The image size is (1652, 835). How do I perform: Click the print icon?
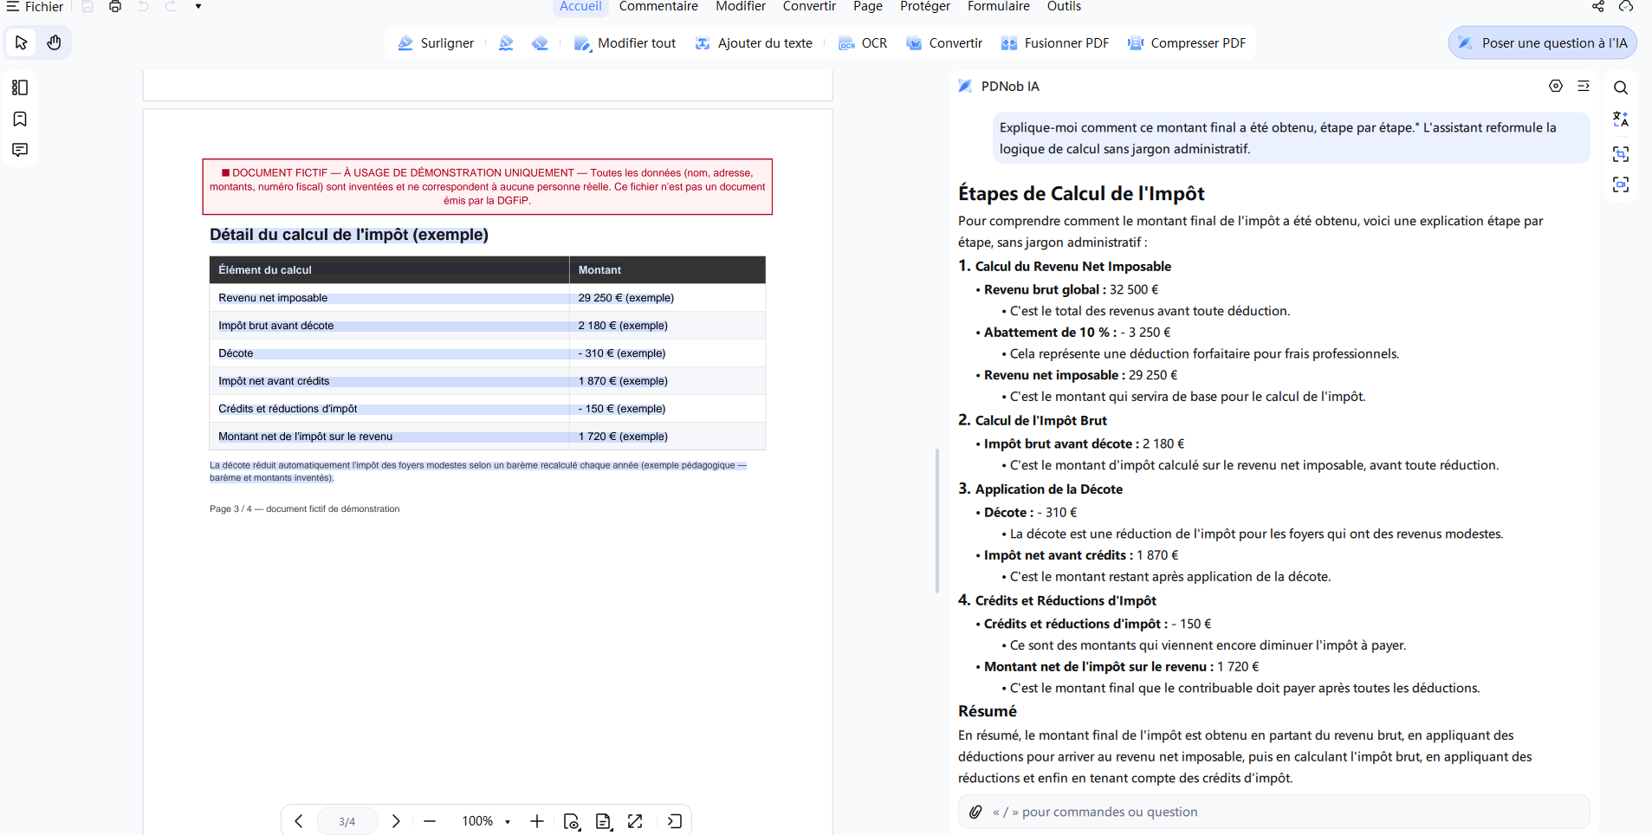115,7
